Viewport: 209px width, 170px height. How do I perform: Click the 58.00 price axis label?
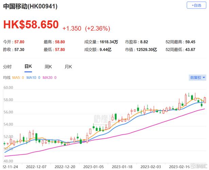click(x=8, y=100)
